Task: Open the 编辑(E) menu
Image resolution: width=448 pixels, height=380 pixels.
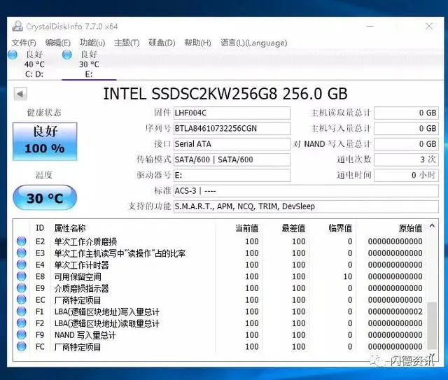Action: (58, 43)
